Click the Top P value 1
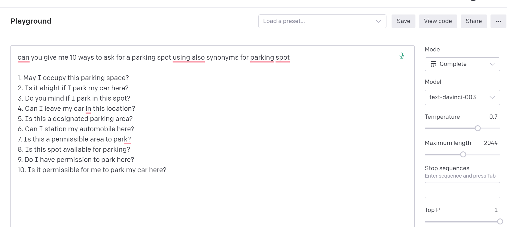This screenshot has height=227, width=507. click(x=496, y=210)
